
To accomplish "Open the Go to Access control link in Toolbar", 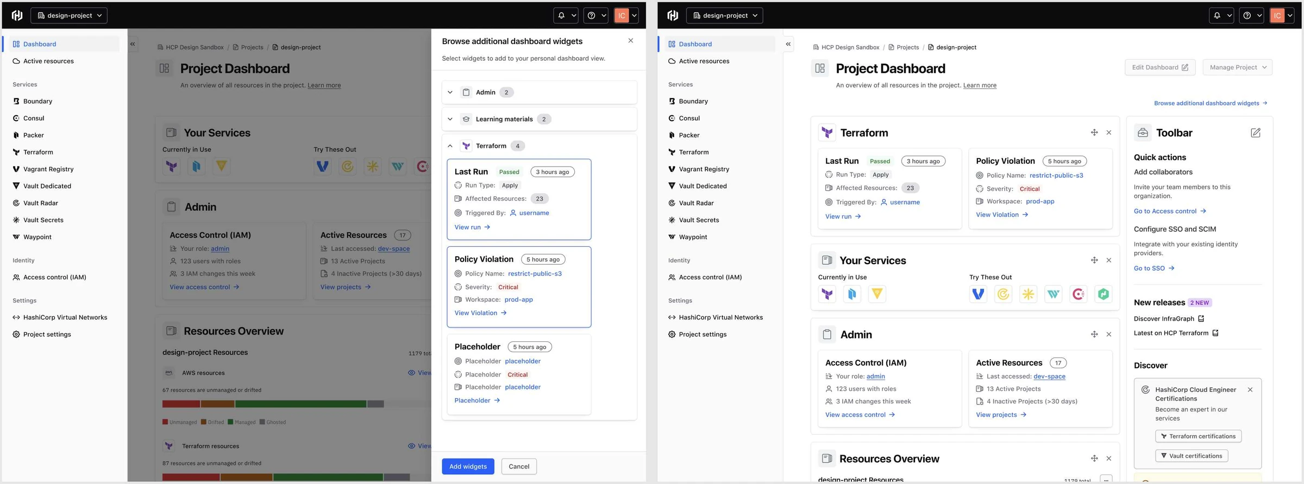I will pyautogui.click(x=1170, y=211).
